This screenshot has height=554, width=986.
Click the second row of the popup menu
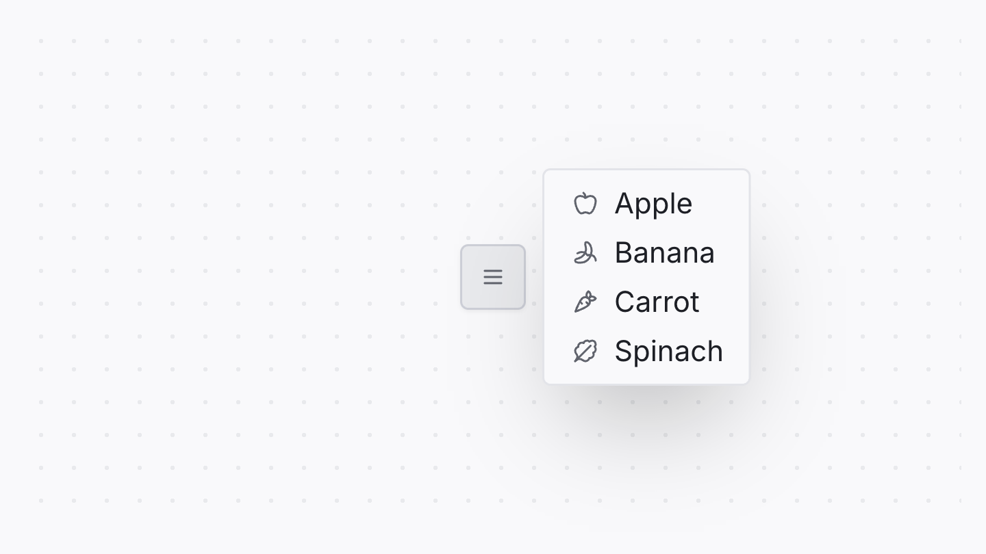[x=646, y=252]
